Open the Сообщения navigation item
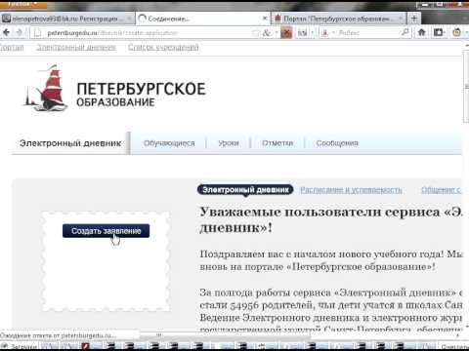 pyautogui.click(x=337, y=143)
